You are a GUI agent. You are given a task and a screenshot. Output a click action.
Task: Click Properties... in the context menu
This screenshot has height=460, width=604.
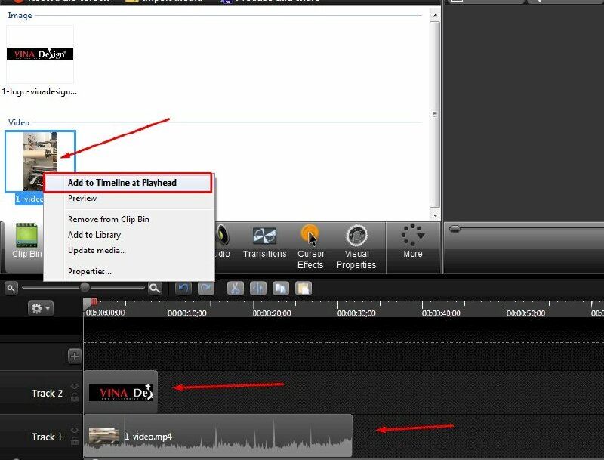point(90,271)
